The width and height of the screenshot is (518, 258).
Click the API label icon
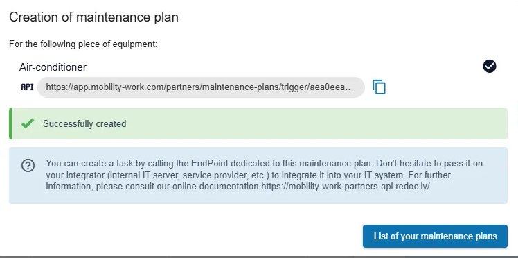[28, 87]
